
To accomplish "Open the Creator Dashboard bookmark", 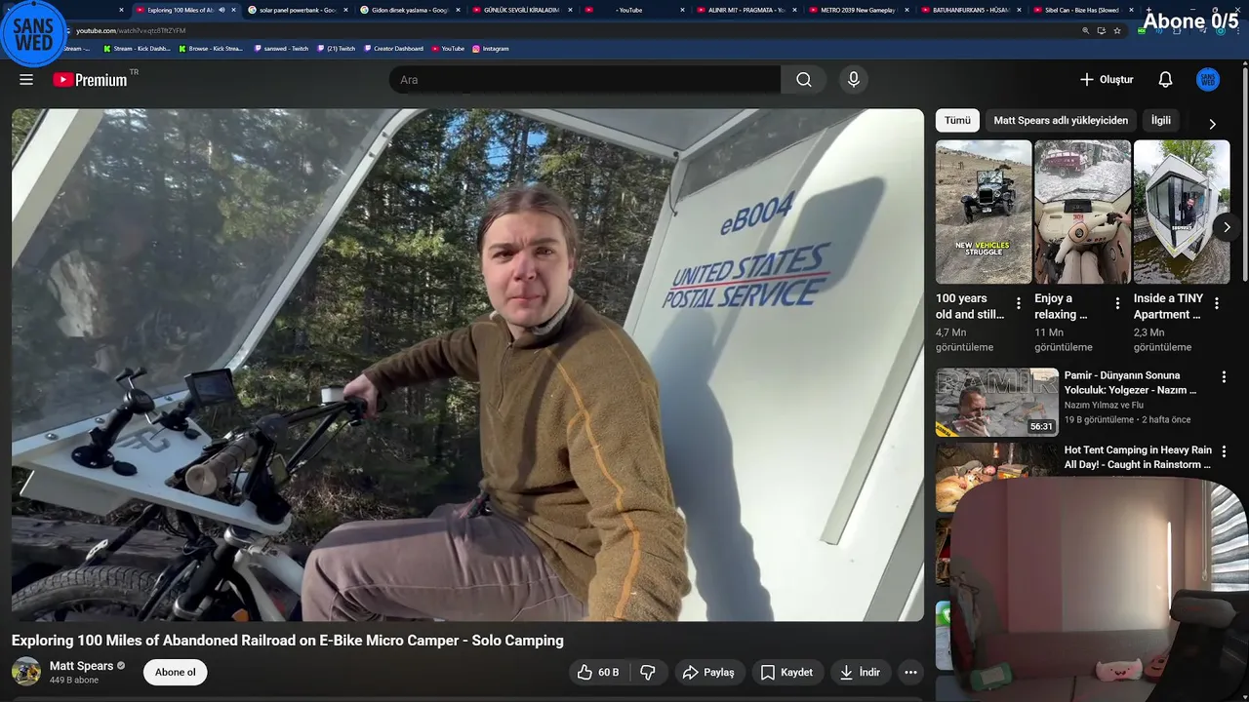I will point(393,48).
